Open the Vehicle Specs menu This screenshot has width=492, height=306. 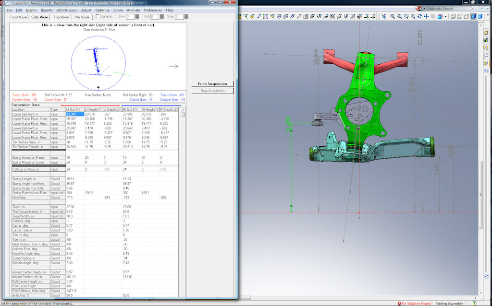(67, 10)
